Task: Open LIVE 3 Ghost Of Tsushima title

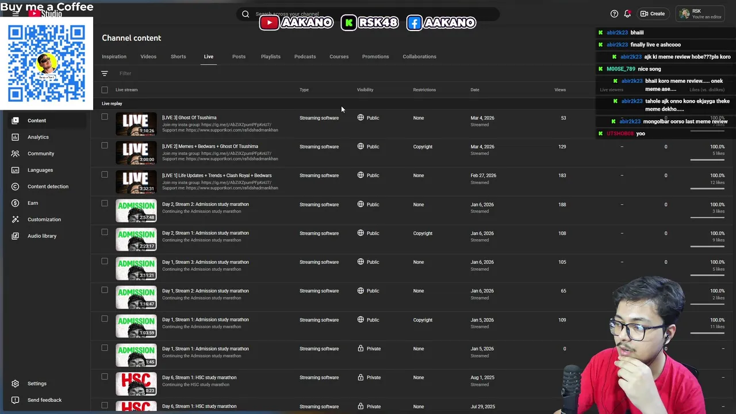Action: tap(189, 117)
